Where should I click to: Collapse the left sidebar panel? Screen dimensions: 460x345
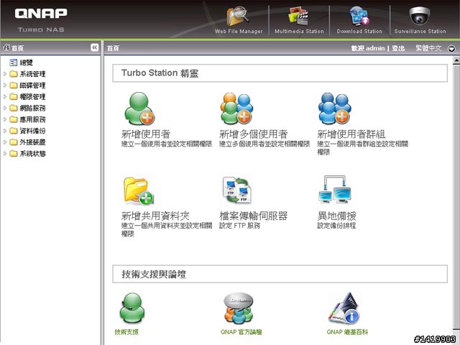point(94,47)
